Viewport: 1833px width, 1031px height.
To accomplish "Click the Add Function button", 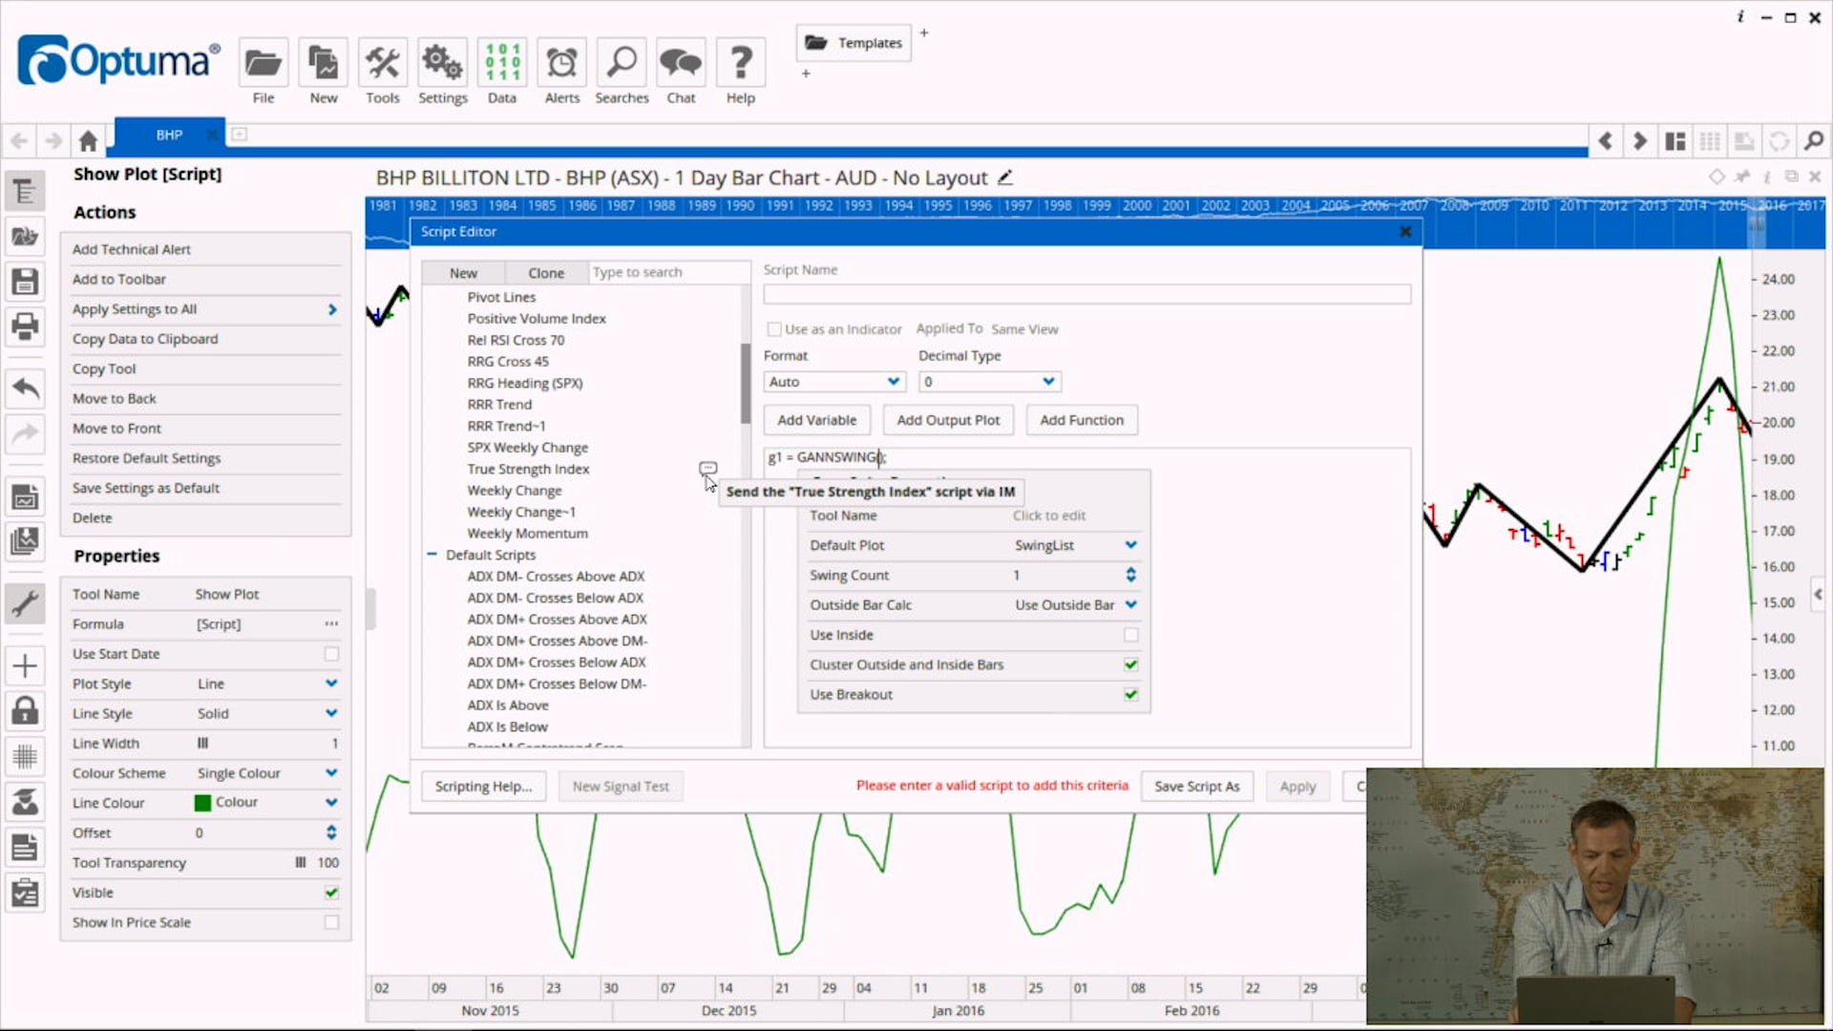I will 1082,420.
